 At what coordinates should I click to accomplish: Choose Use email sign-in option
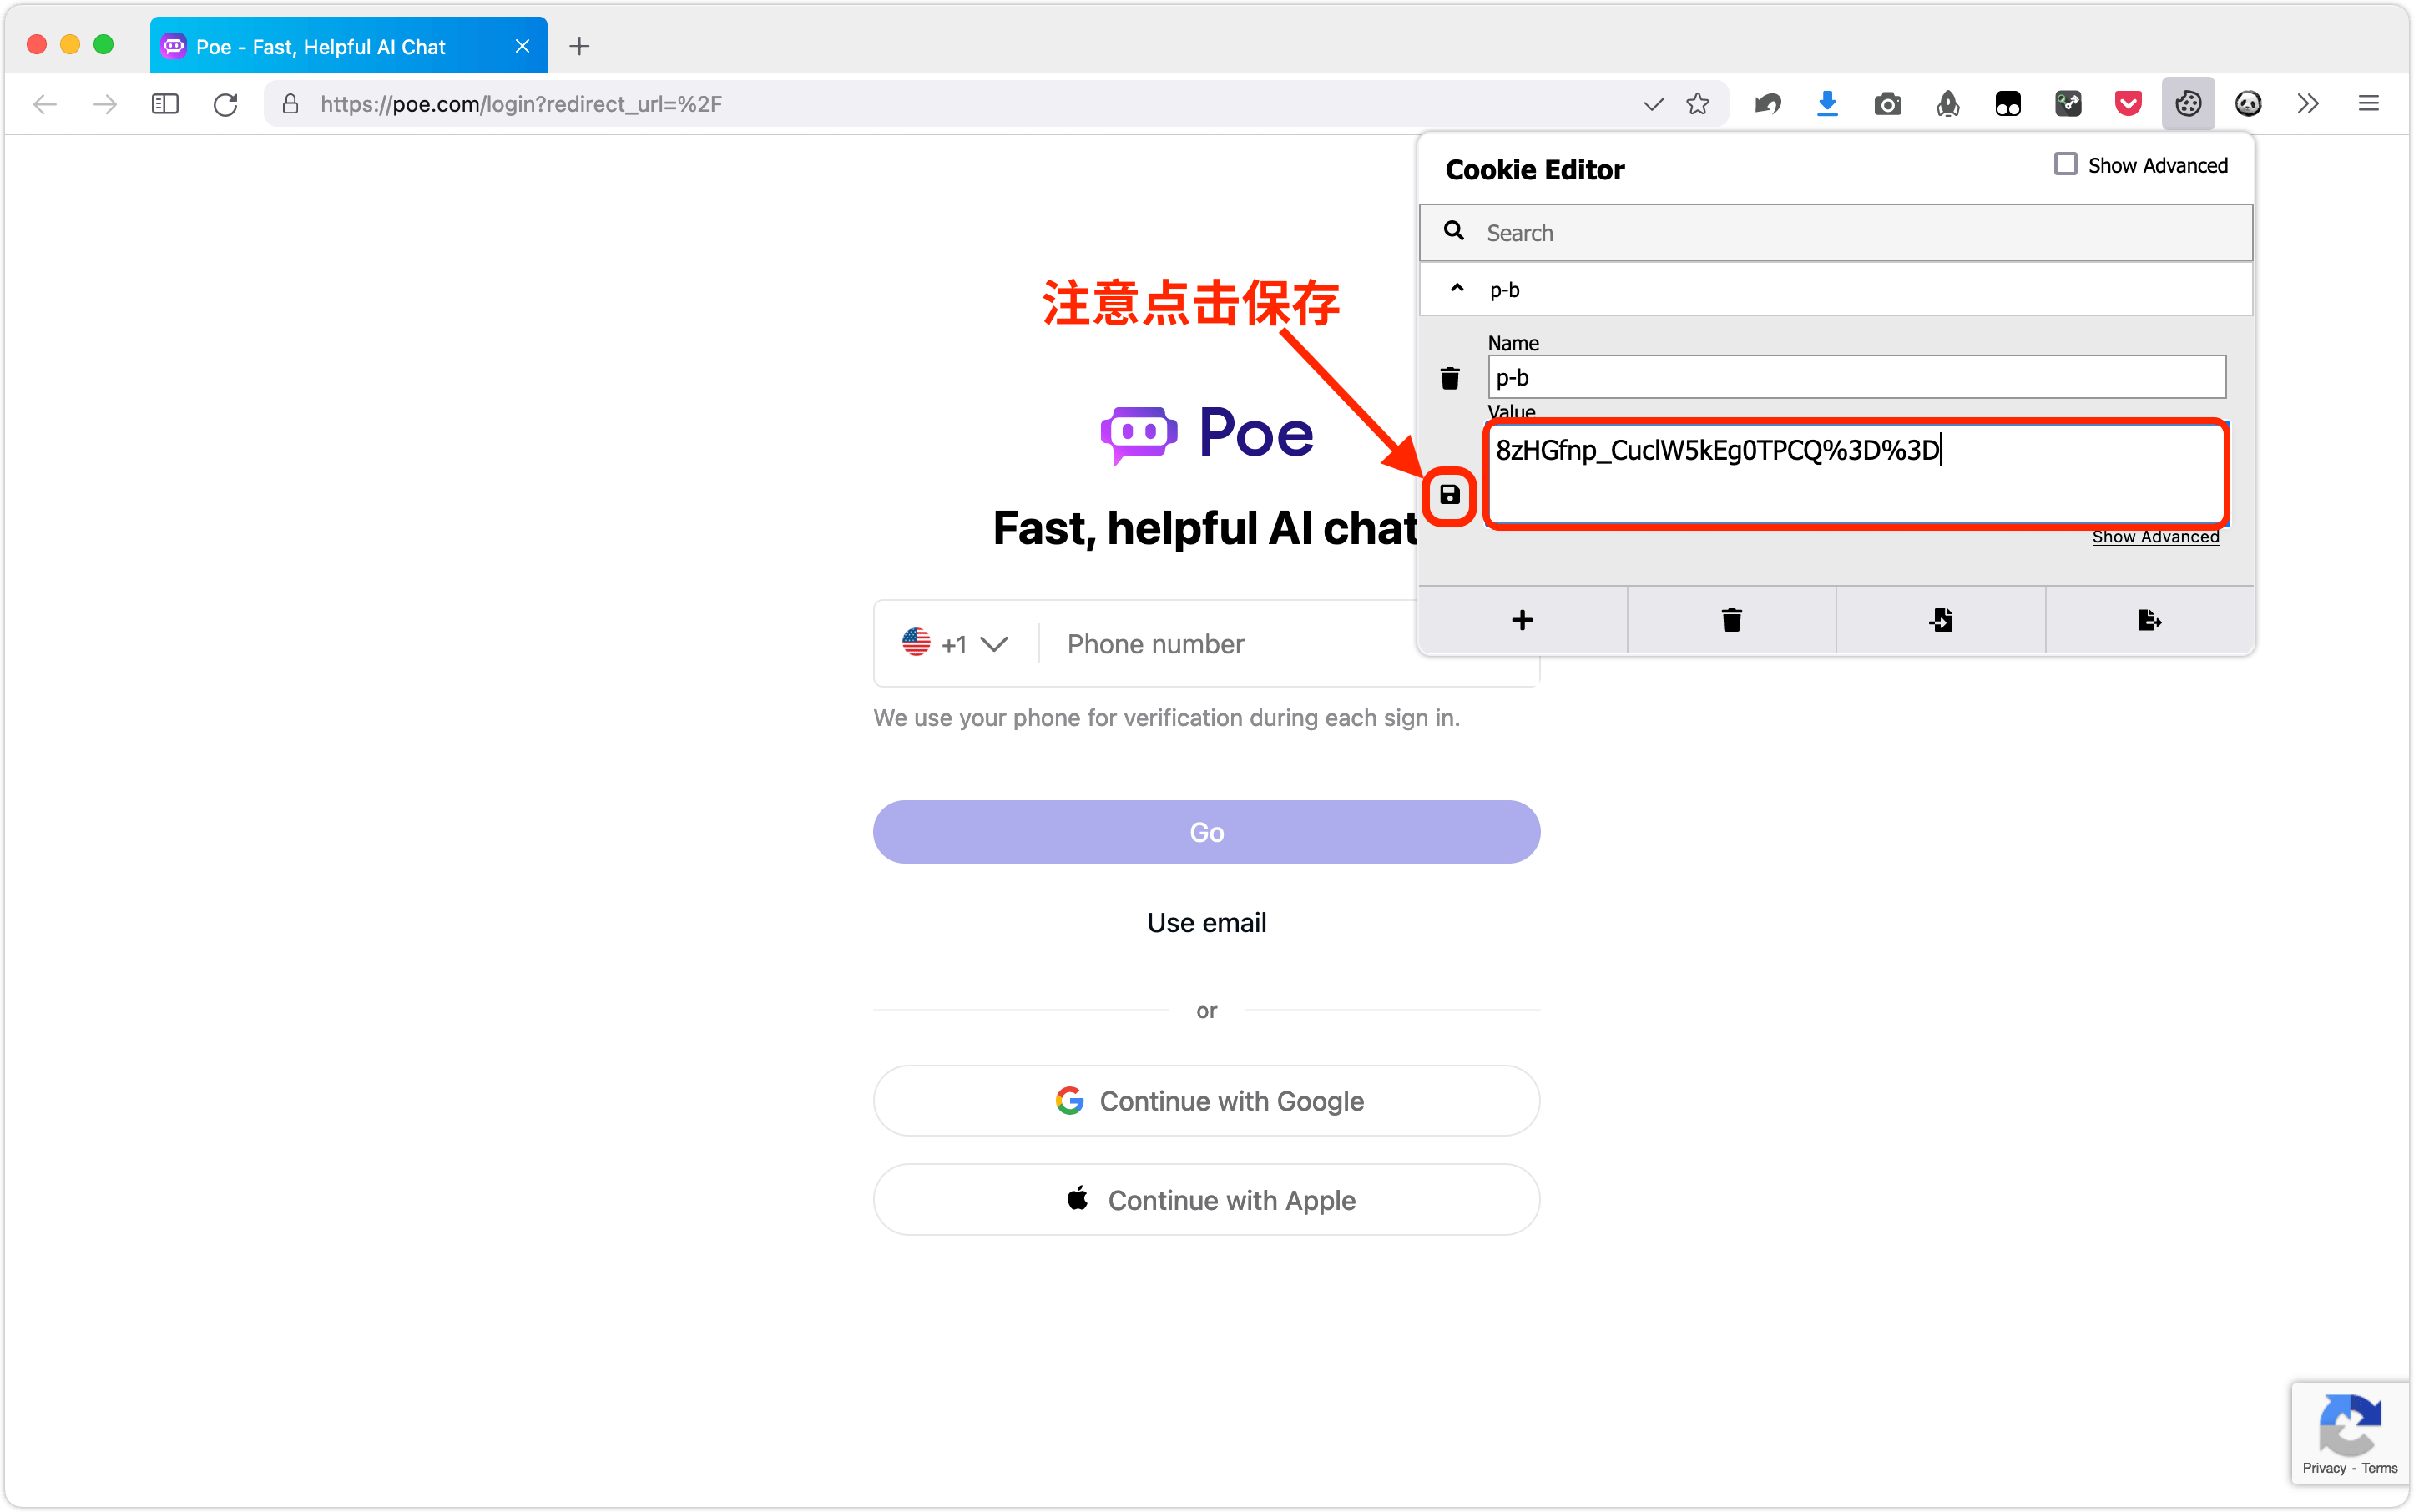pyautogui.click(x=1206, y=922)
